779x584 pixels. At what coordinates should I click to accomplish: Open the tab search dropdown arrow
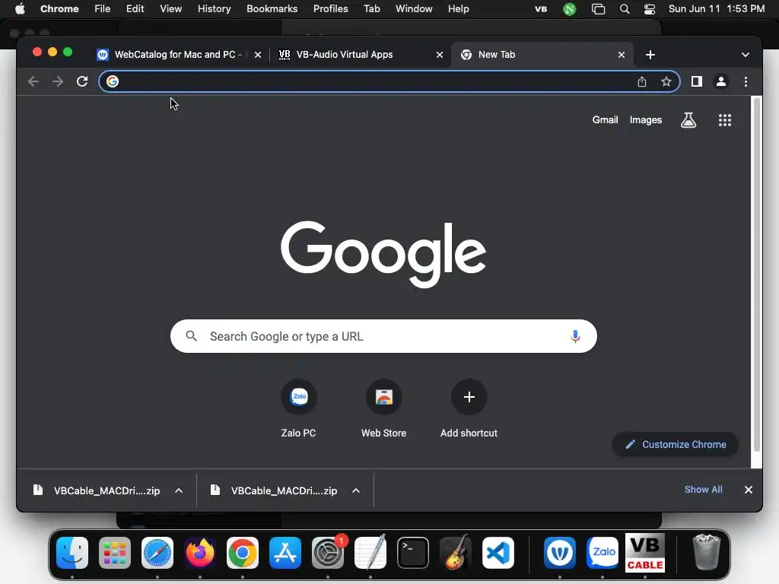[x=746, y=55]
